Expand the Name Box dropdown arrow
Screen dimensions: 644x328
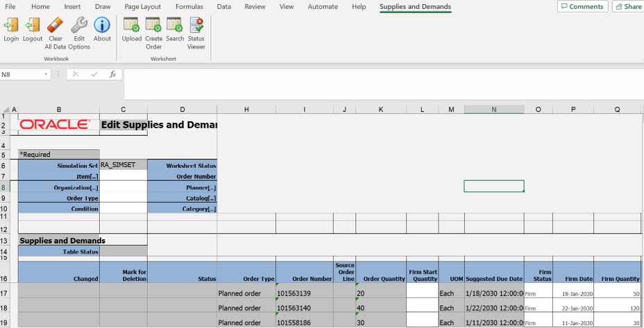click(x=46, y=74)
